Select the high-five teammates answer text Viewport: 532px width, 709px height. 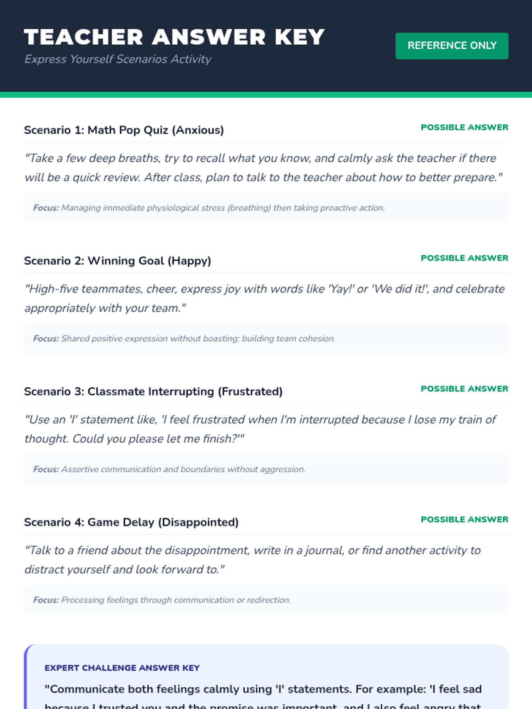265,298
